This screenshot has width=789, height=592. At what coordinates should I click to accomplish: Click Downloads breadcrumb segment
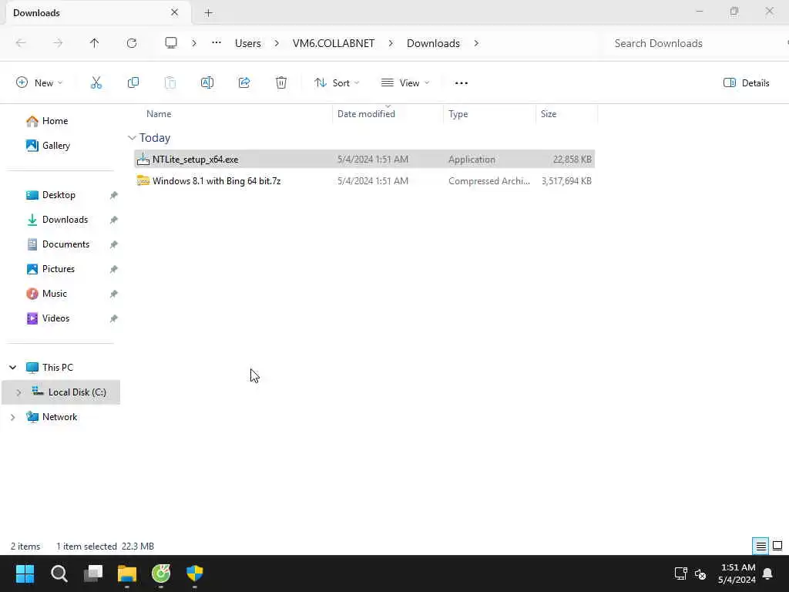click(433, 43)
